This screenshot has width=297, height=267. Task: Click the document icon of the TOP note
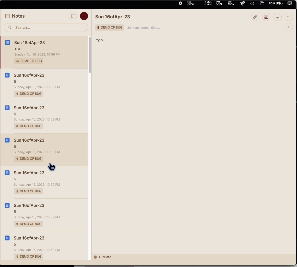[x=8, y=43]
